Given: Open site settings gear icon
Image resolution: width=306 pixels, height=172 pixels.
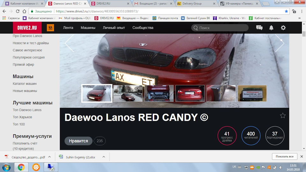Looking at the screenshot, I should click(x=283, y=28).
